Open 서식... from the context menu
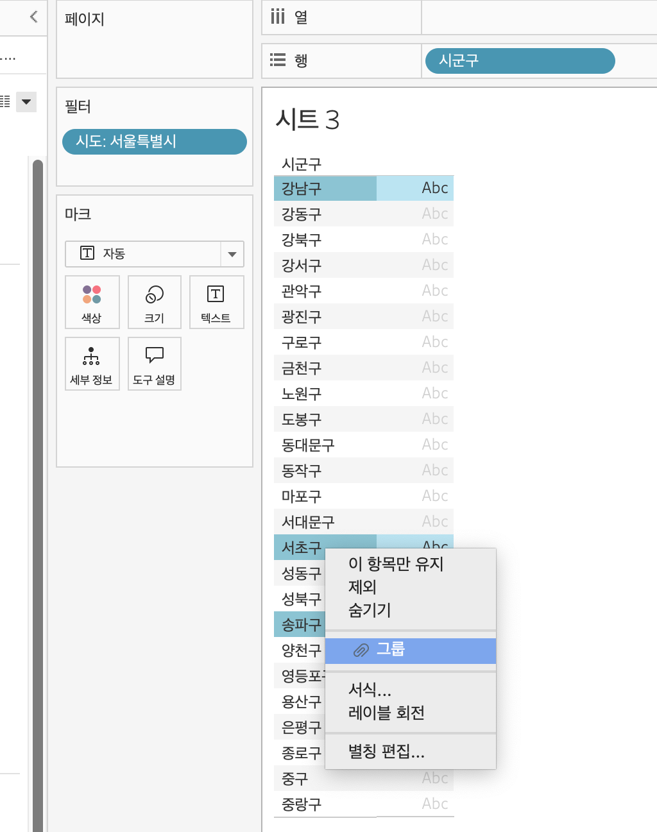Image resolution: width=657 pixels, height=832 pixels. 370,690
